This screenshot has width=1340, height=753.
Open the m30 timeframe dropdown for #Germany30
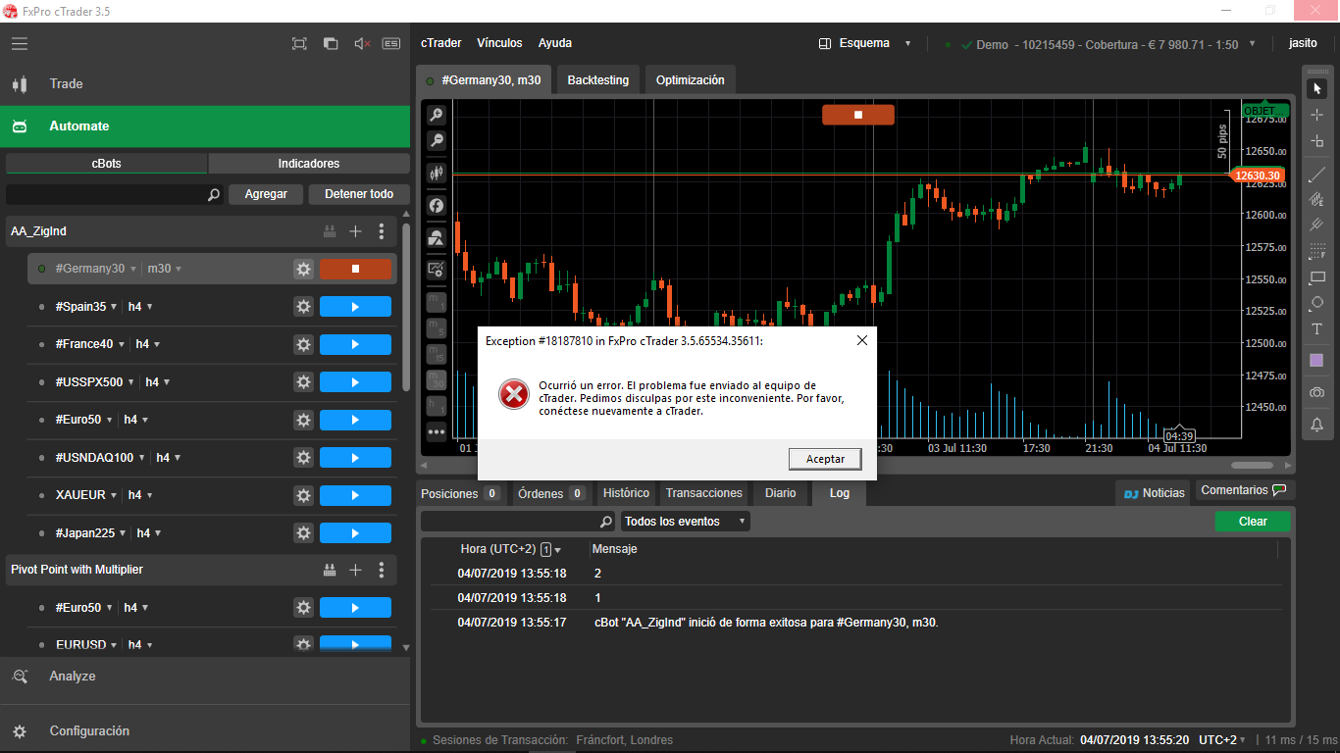coord(178,269)
